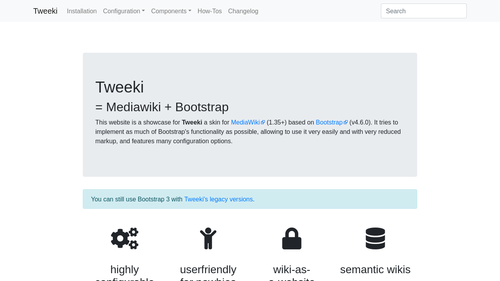Click the gears icon above highly configurable
500x281 pixels.
tap(125, 238)
